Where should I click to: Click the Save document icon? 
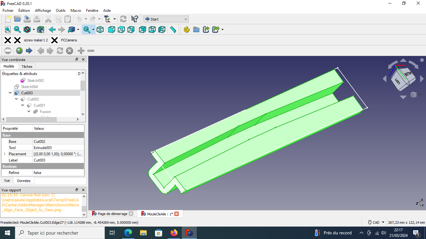[x=27, y=19]
